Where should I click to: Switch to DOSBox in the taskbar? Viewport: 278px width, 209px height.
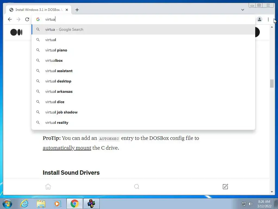coord(91,204)
